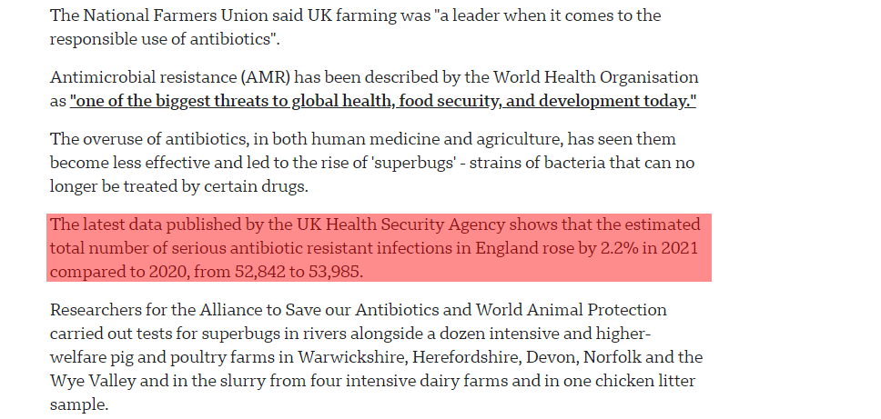881x419 pixels.
Task: Click the Alliance to Save our Antibiotics paragraph
Action: pos(376,357)
